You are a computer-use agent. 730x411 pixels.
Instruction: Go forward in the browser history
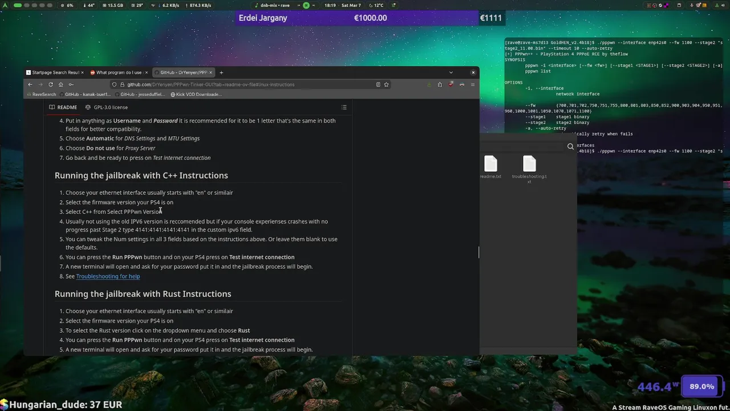(x=40, y=84)
